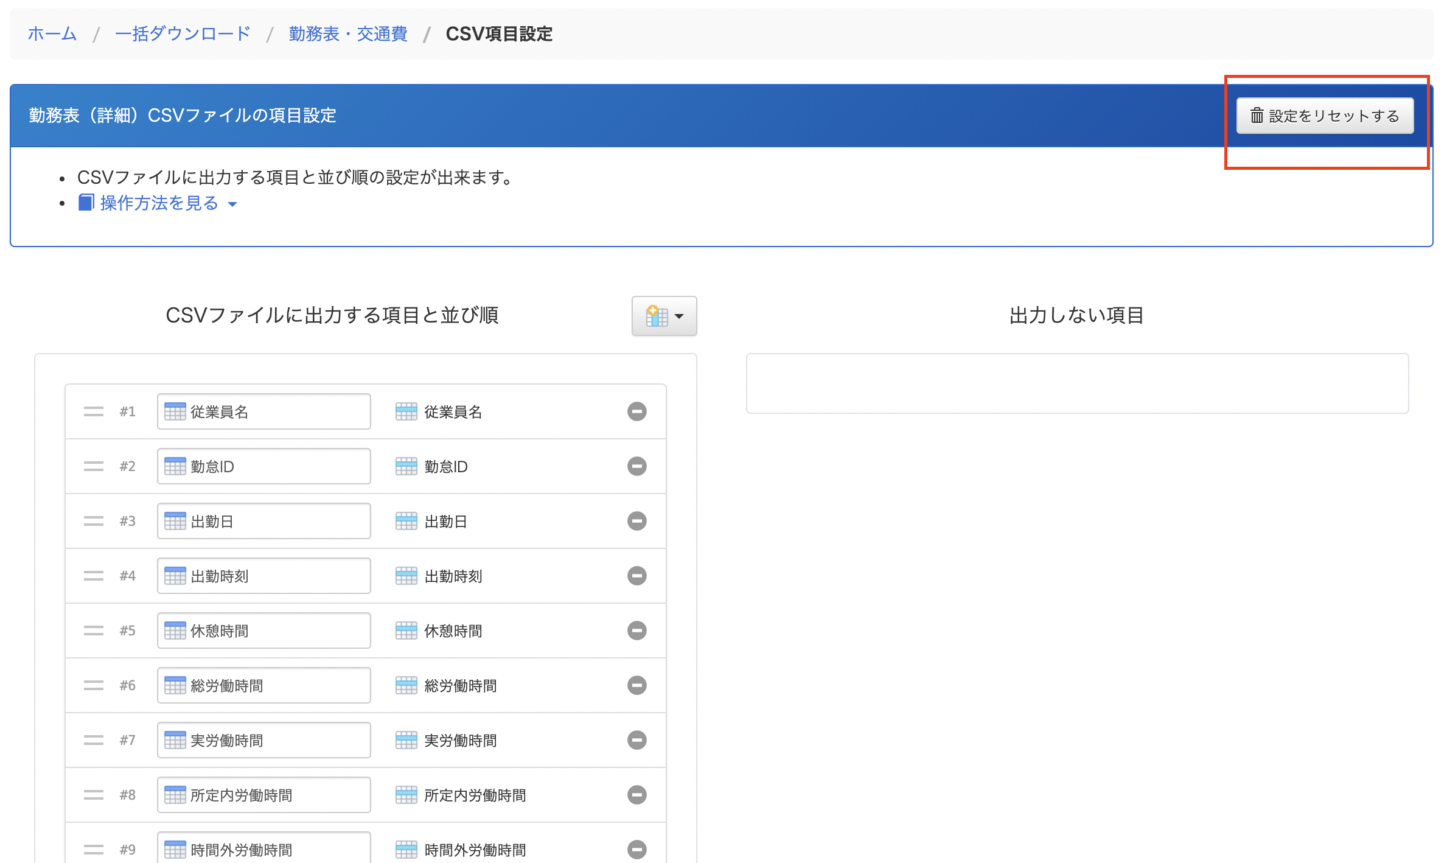Click the empty 出力しない項目 box
Viewport: 1447px width, 863px height.
[x=1077, y=383]
